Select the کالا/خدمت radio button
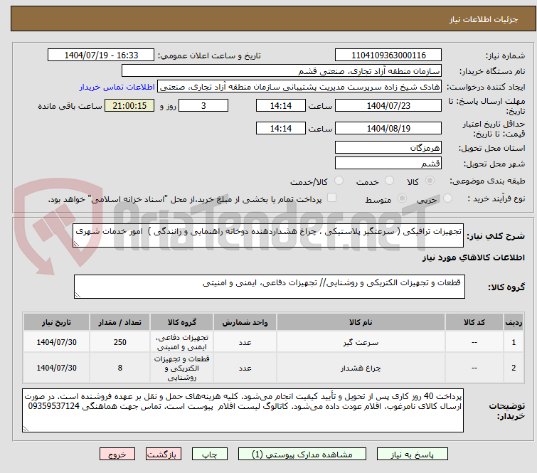 339,181
